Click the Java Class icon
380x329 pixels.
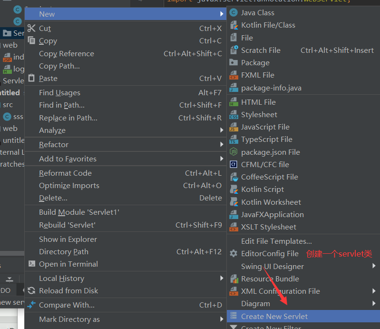[234, 13]
